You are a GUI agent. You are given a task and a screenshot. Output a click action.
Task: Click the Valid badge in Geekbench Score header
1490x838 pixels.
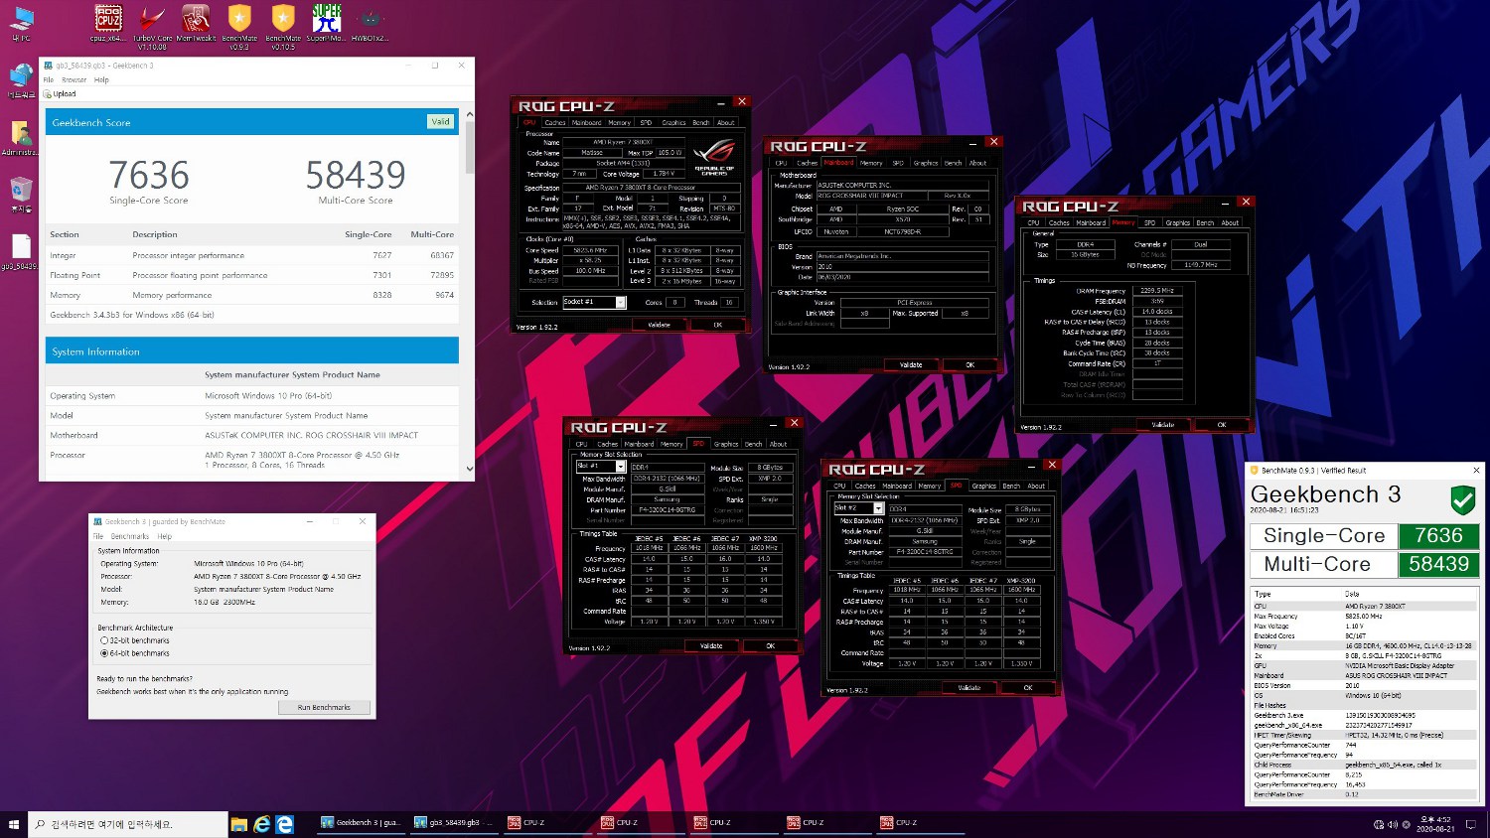coord(440,122)
